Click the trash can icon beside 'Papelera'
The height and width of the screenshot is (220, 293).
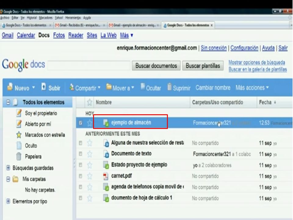tap(19, 156)
